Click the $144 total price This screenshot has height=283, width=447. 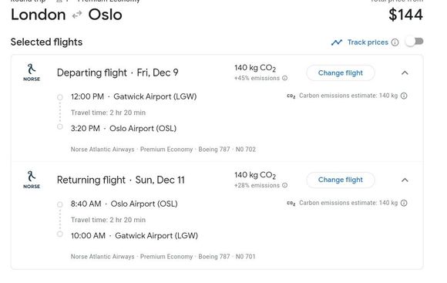[x=405, y=15]
